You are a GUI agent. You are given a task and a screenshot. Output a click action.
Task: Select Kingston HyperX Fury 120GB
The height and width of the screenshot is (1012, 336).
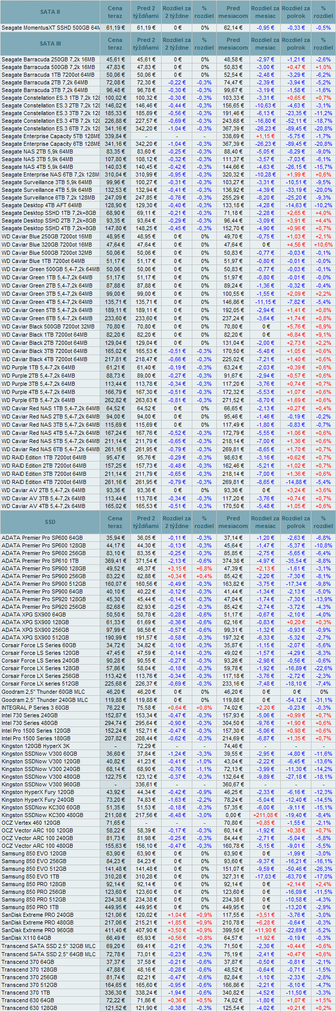(x=38, y=792)
